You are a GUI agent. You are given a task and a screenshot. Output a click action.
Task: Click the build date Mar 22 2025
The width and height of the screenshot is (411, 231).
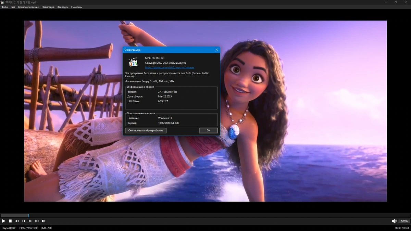coord(165,97)
